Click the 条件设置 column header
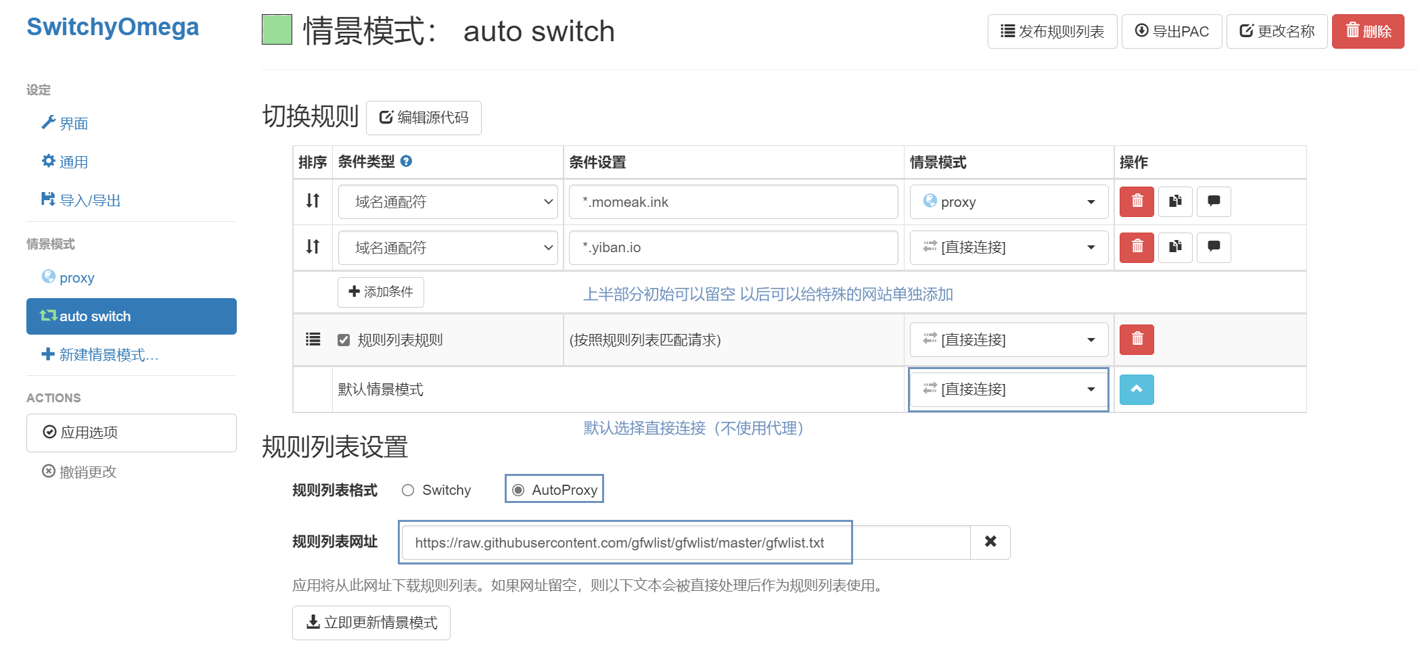This screenshot has width=1418, height=649. pyautogui.click(x=597, y=162)
